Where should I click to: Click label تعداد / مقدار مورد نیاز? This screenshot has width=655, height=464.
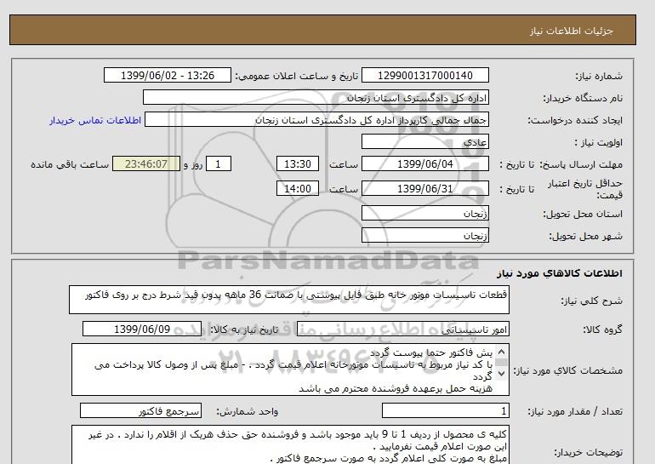click(x=575, y=412)
